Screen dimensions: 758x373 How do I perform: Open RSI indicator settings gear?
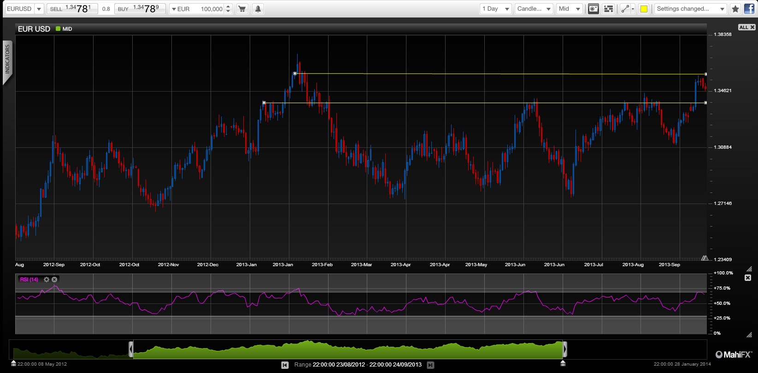[x=47, y=280]
